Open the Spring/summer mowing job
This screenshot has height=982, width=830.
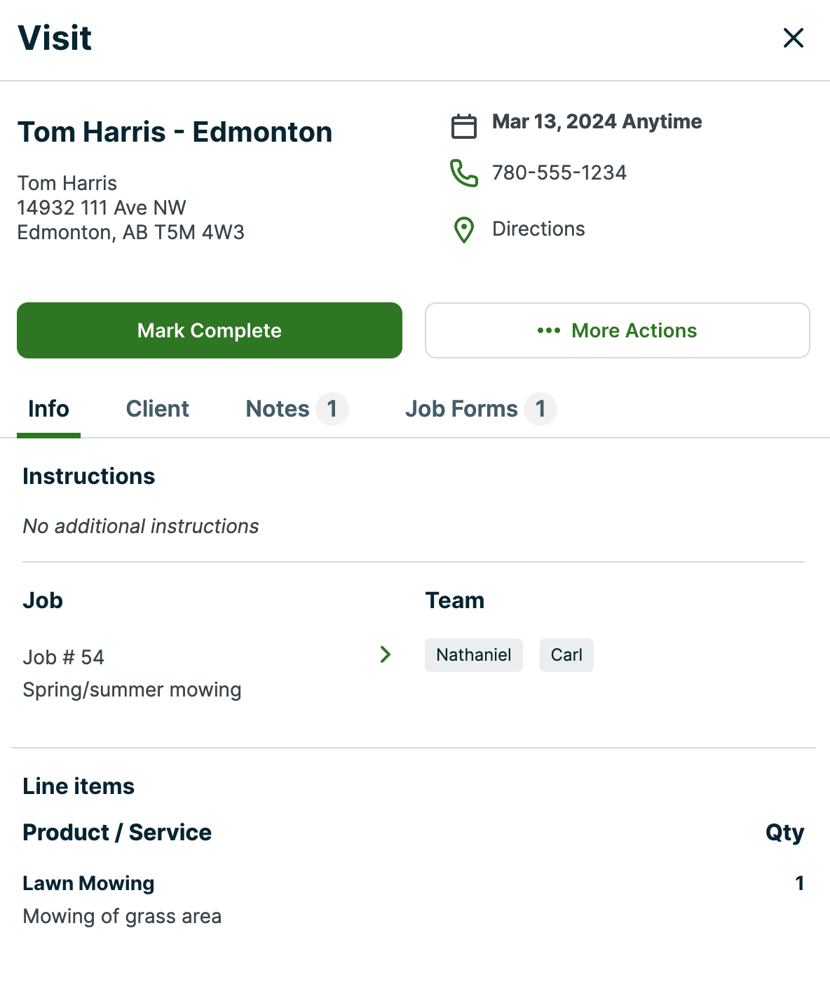132,690
